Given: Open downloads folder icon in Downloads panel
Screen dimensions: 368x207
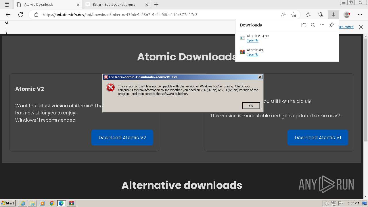Looking at the screenshot, I should coord(304,25).
